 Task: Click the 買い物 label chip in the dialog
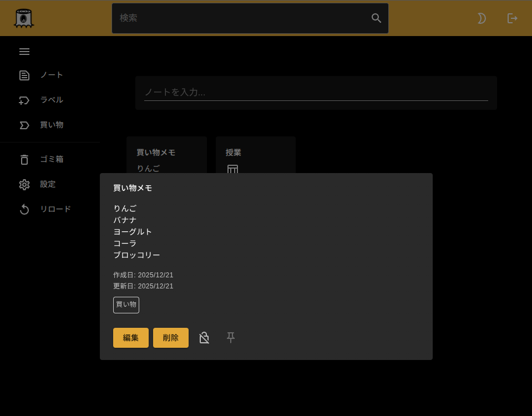pyautogui.click(x=126, y=305)
